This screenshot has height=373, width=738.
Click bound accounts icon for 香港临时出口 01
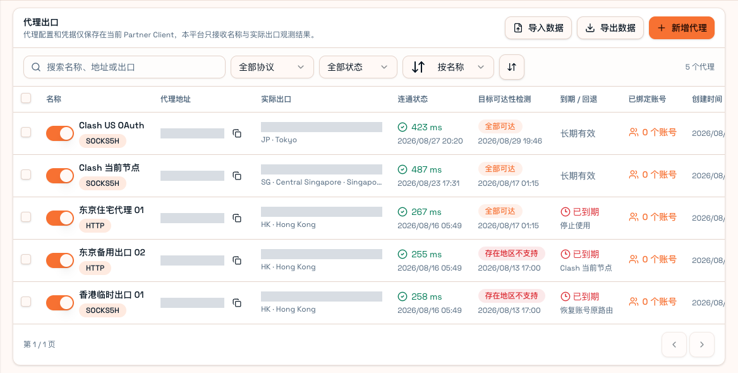[634, 302]
